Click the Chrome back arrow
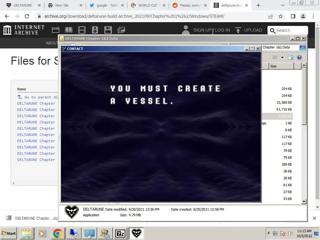The width and height of the screenshot is (320, 240). coord(7,16)
